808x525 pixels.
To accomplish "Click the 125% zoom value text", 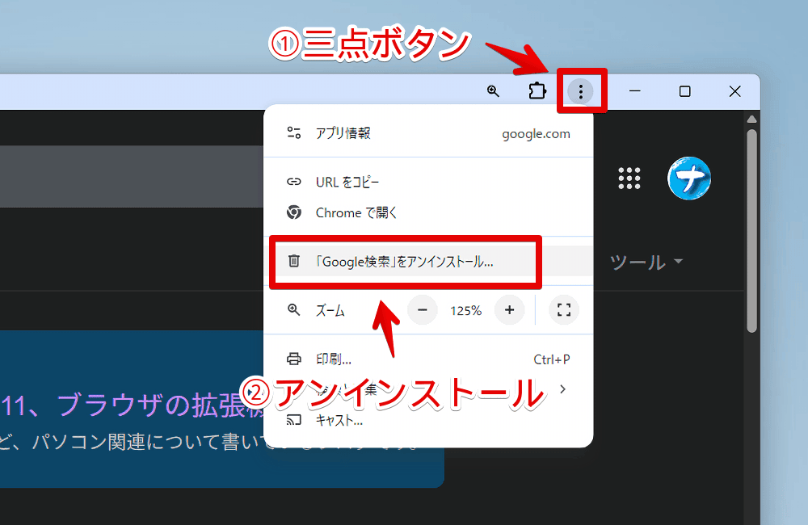I will point(466,311).
